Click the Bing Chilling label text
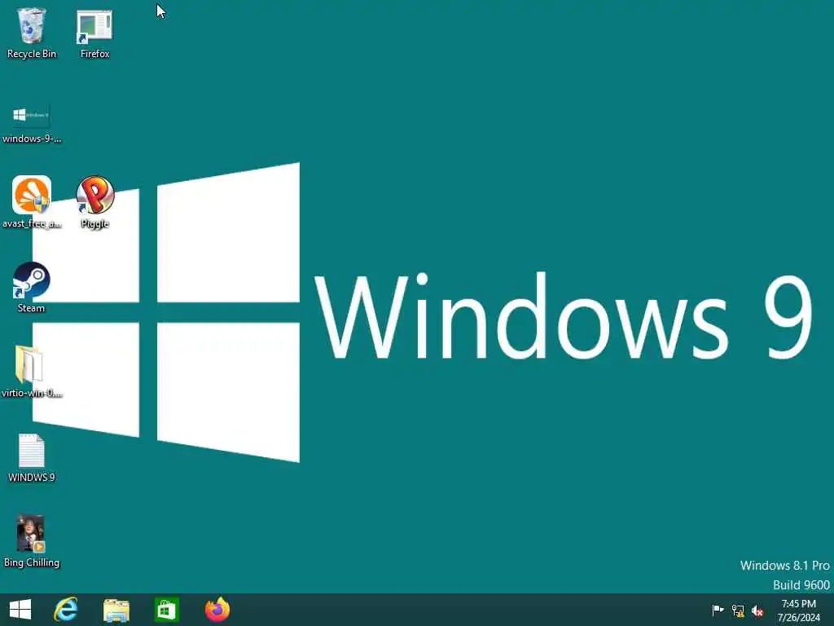The image size is (834, 626). click(x=32, y=562)
